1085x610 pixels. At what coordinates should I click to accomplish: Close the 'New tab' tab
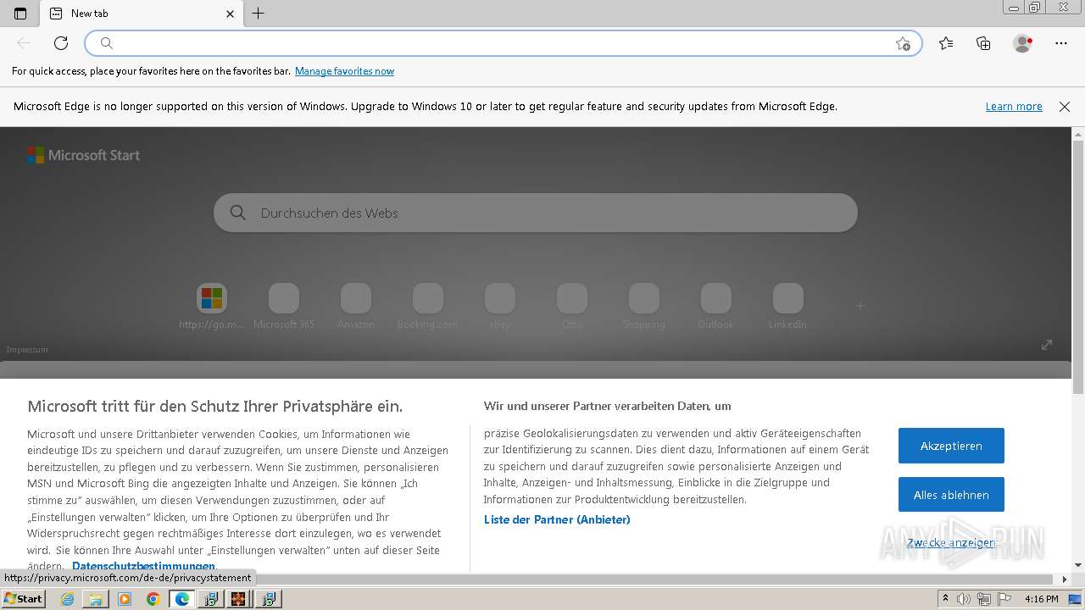point(230,14)
